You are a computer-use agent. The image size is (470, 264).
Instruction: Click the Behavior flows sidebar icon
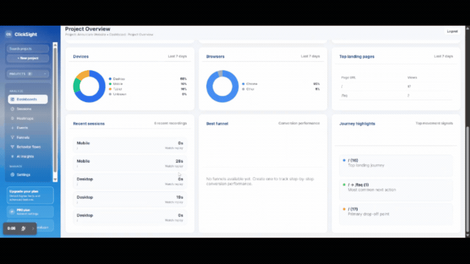click(12, 147)
